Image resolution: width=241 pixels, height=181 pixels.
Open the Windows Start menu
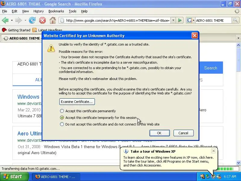[14, 176]
